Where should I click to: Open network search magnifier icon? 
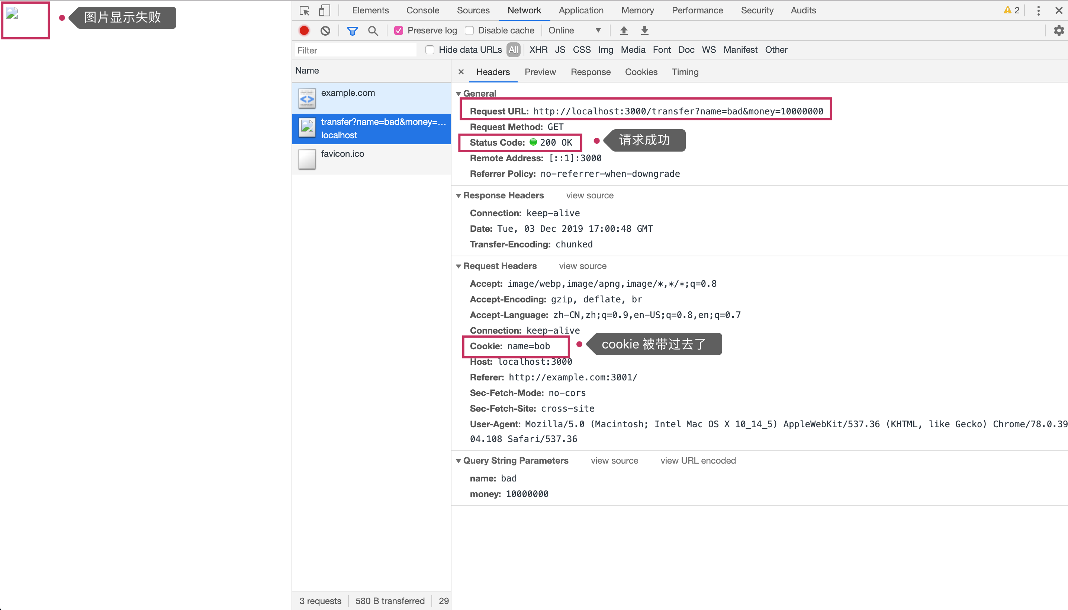(x=373, y=30)
